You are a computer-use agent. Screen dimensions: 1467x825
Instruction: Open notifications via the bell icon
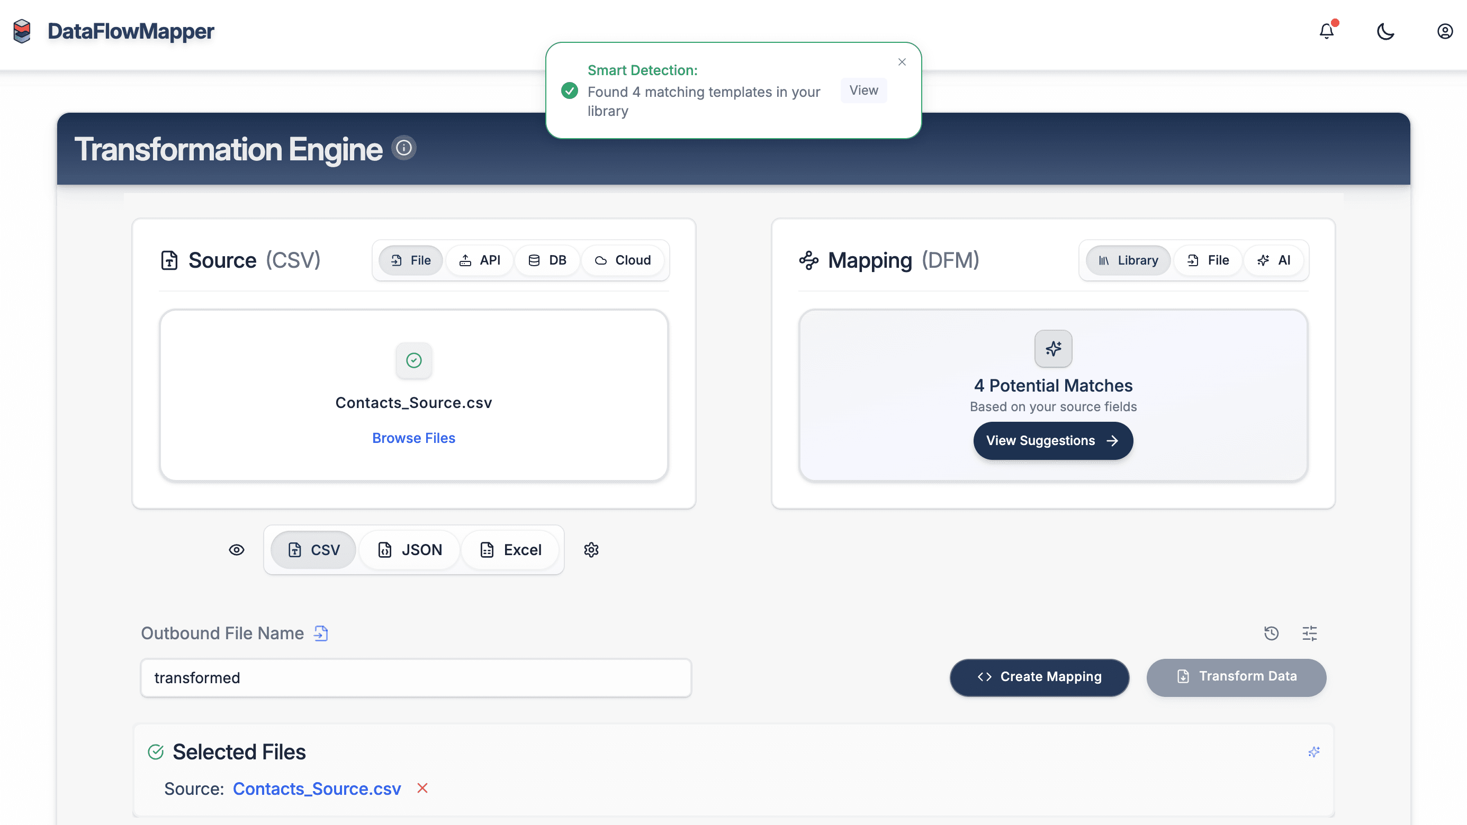pos(1326,31)
